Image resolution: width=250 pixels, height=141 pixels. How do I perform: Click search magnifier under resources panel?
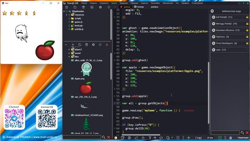[x=104, y=137]
